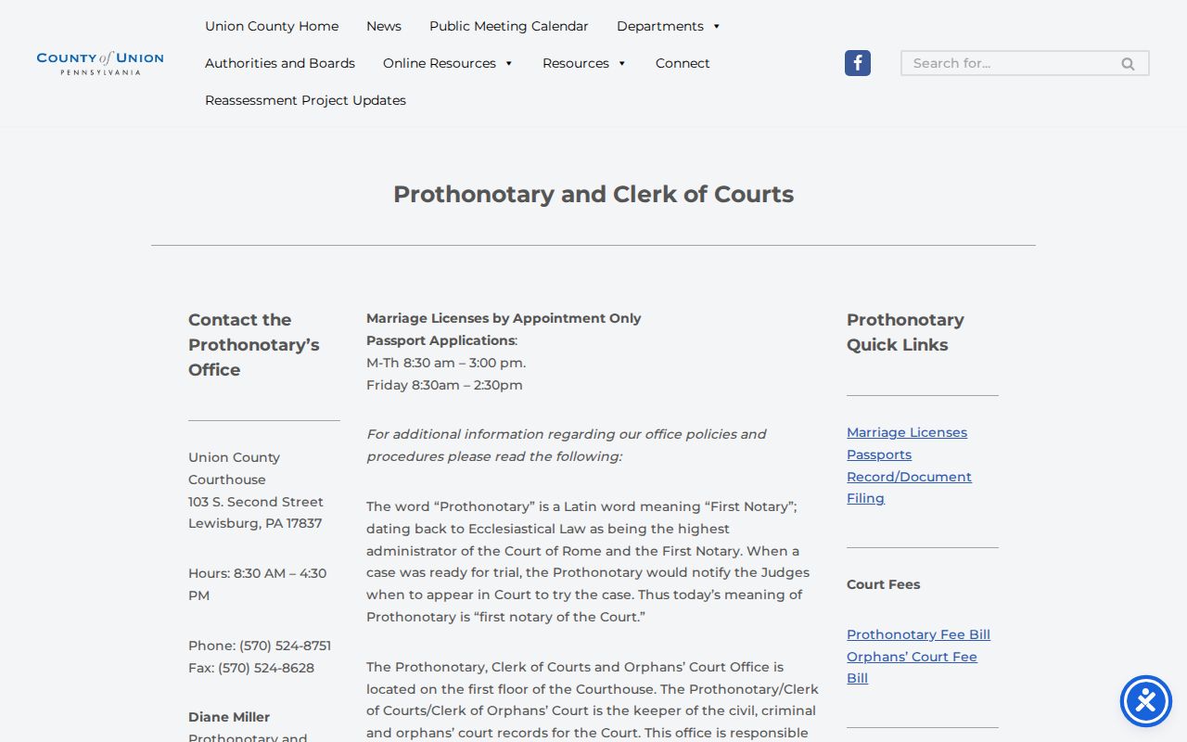Open the accessibility widget button

[x=1146, y=701]
